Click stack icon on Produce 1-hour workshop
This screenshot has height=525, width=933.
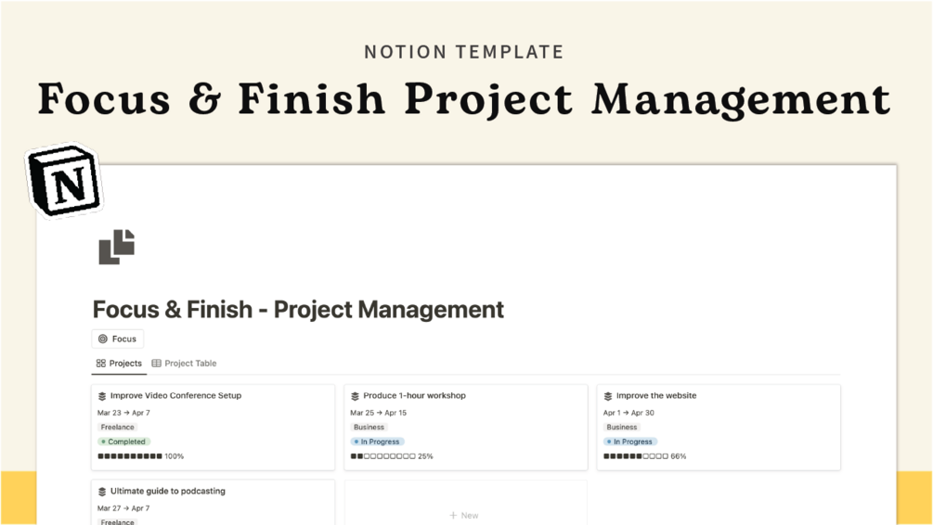point(355,396)
